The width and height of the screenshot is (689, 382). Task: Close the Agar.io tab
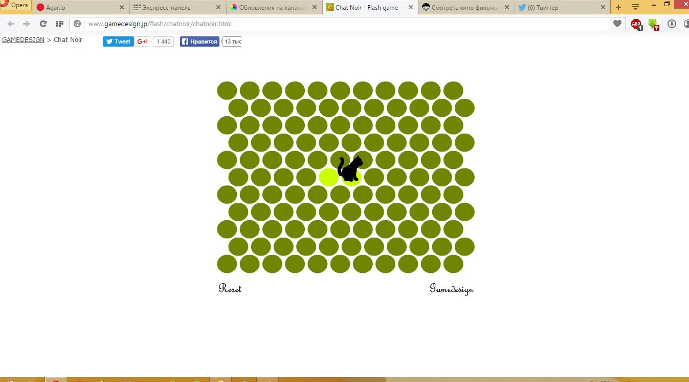tap(121, 8)
